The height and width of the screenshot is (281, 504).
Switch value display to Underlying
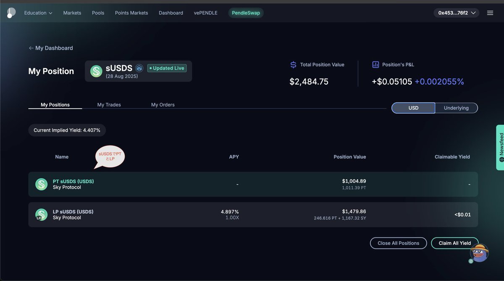(x=456, y=108)
